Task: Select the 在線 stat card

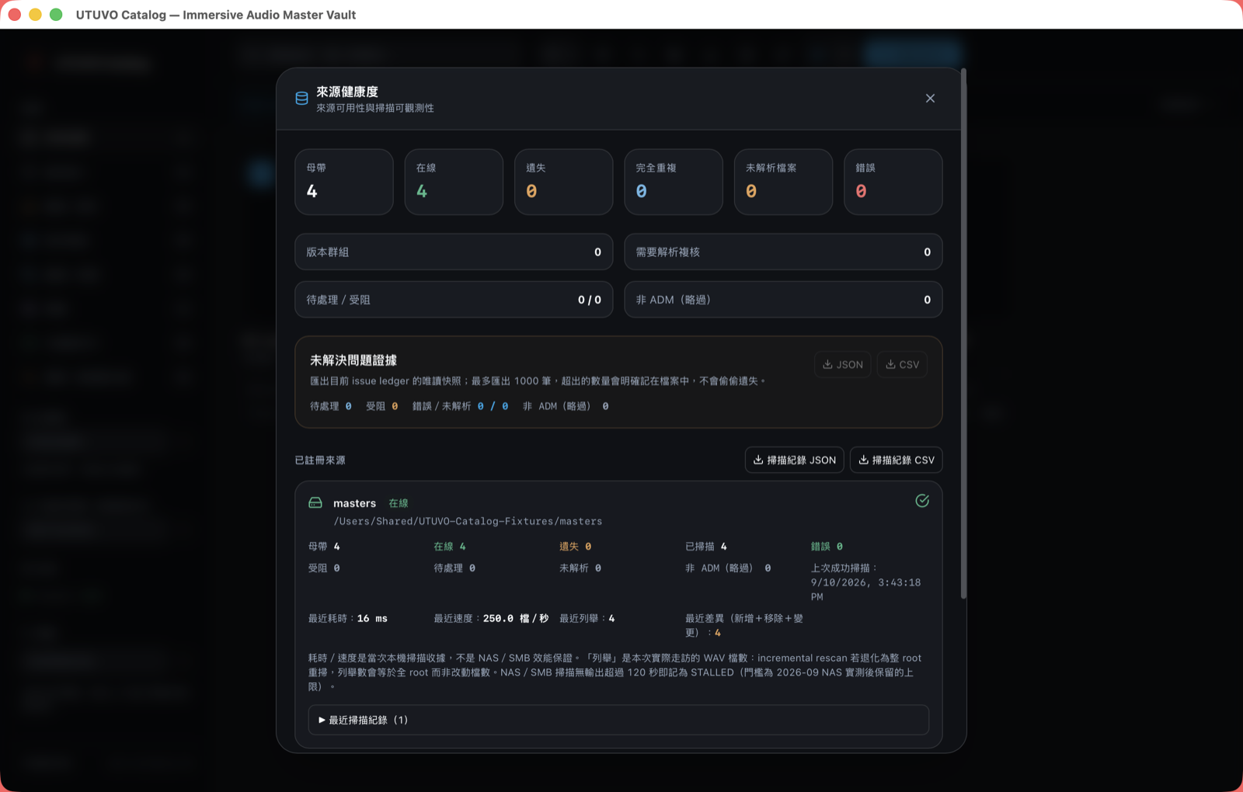Action: pos(454,182)
